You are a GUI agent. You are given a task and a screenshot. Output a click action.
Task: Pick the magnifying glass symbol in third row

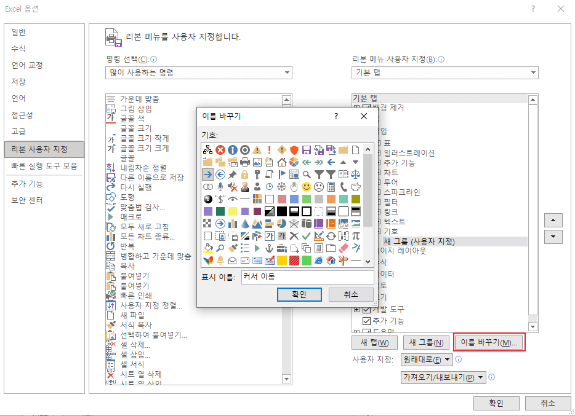(x=307, y=175)
